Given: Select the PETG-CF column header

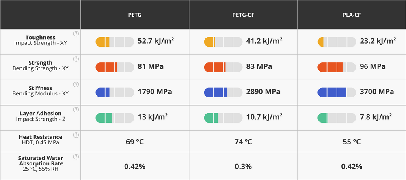Looking at the screenshot, I should (243, 15).
